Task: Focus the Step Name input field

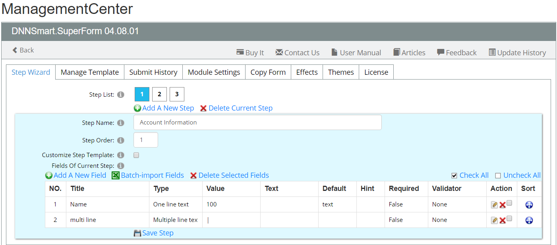Action: [257, 122]
